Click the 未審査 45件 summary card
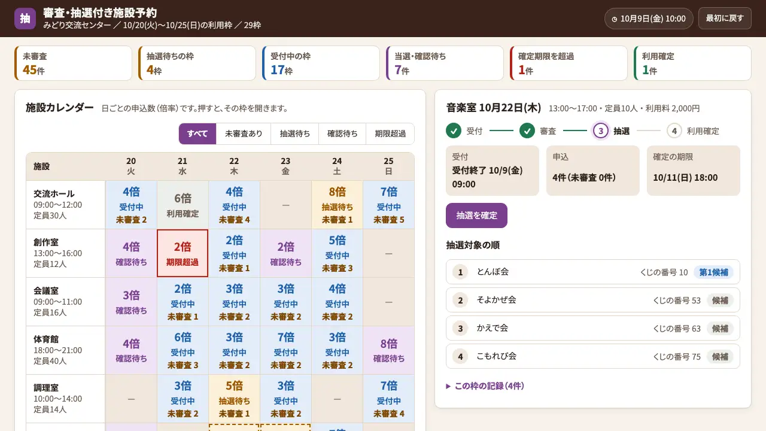This screenshot has height=431, width=766. 73,63
